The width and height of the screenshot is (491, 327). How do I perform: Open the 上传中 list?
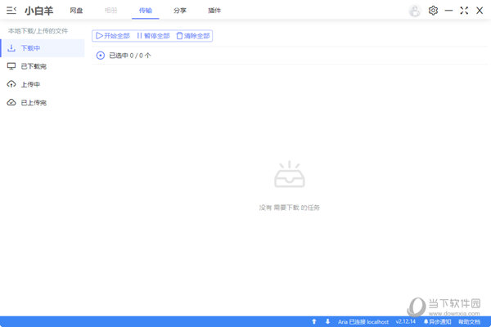point(30,84)
